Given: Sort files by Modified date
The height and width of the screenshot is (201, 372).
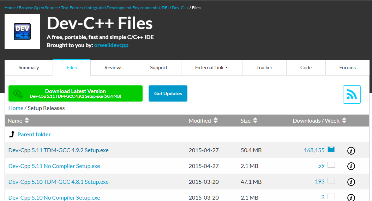Looking at the screenshot, I should point(203,121).
